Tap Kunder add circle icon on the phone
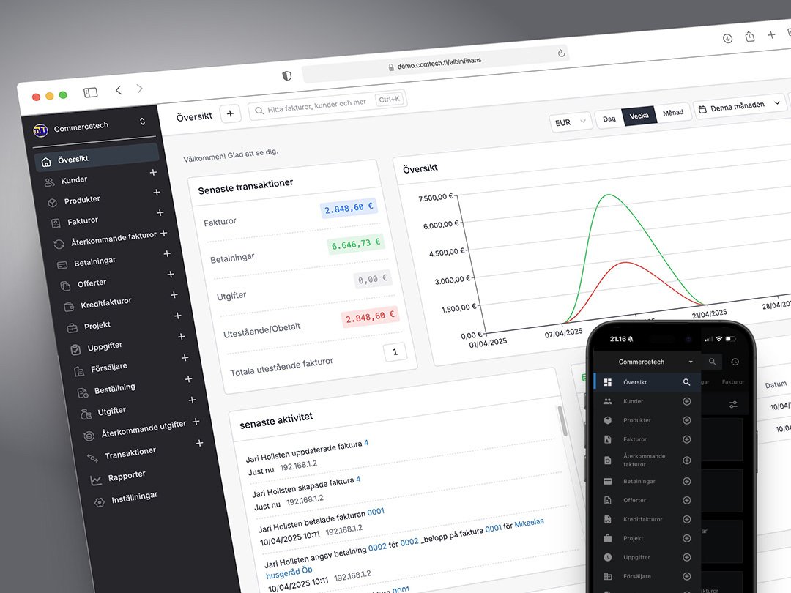This screenshot has width=791, height=593. click(x=686, y=401)
